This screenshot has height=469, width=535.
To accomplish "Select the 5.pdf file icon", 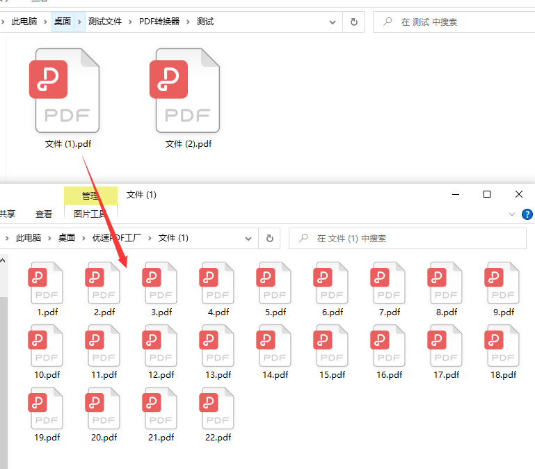I will 273,283.
